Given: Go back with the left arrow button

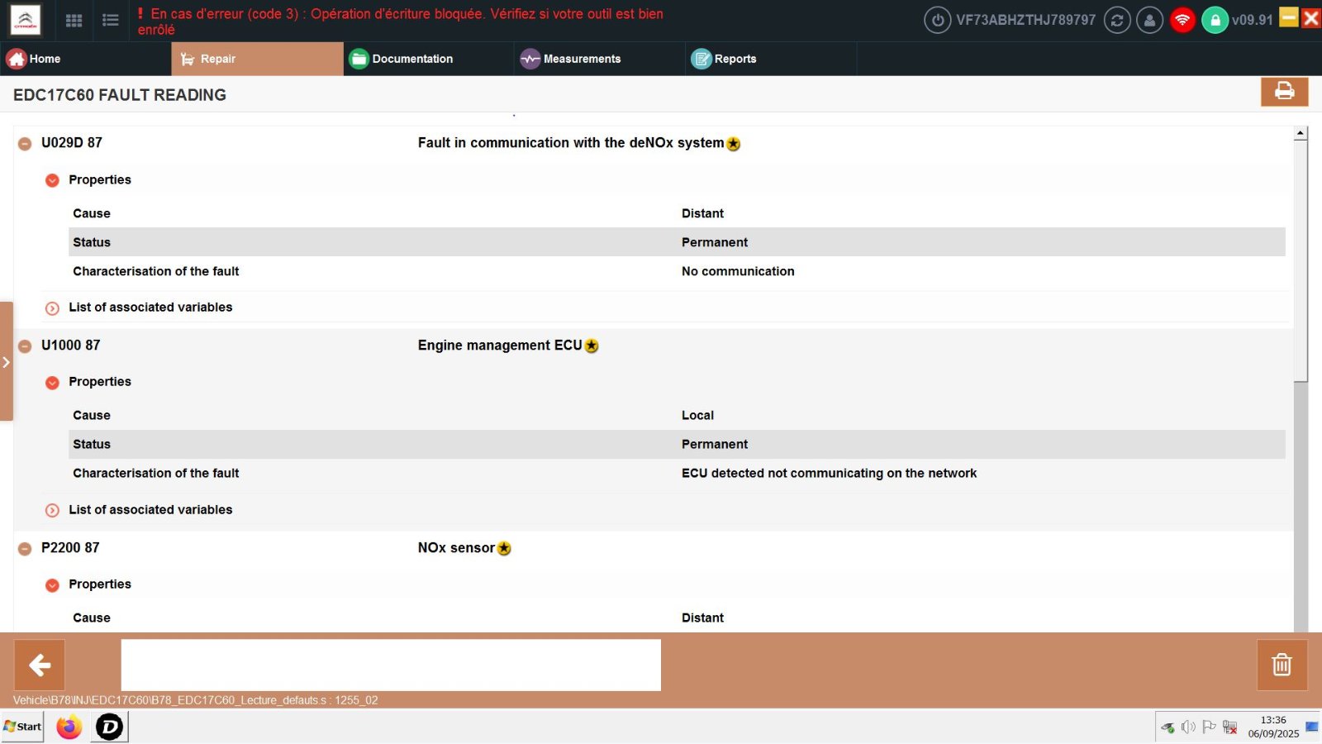Looking at the screenshot, I should tap(40, 665).
